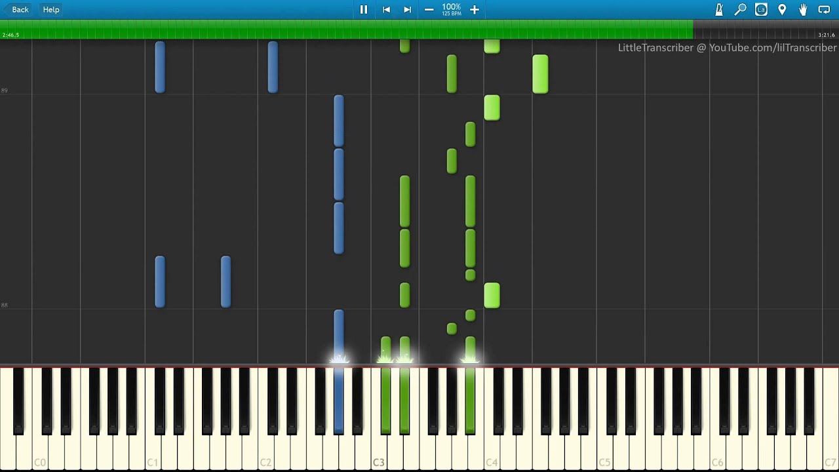Skip back to the previous section

coord(386,9)
